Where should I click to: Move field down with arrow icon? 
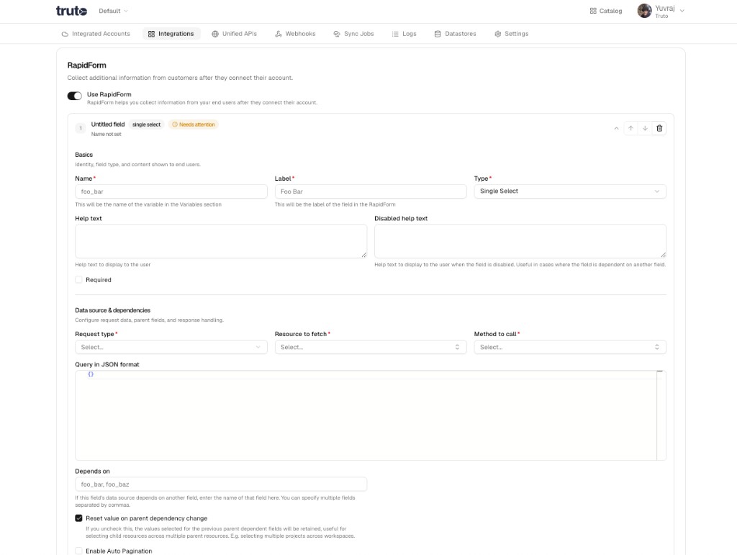pos(645,128)
